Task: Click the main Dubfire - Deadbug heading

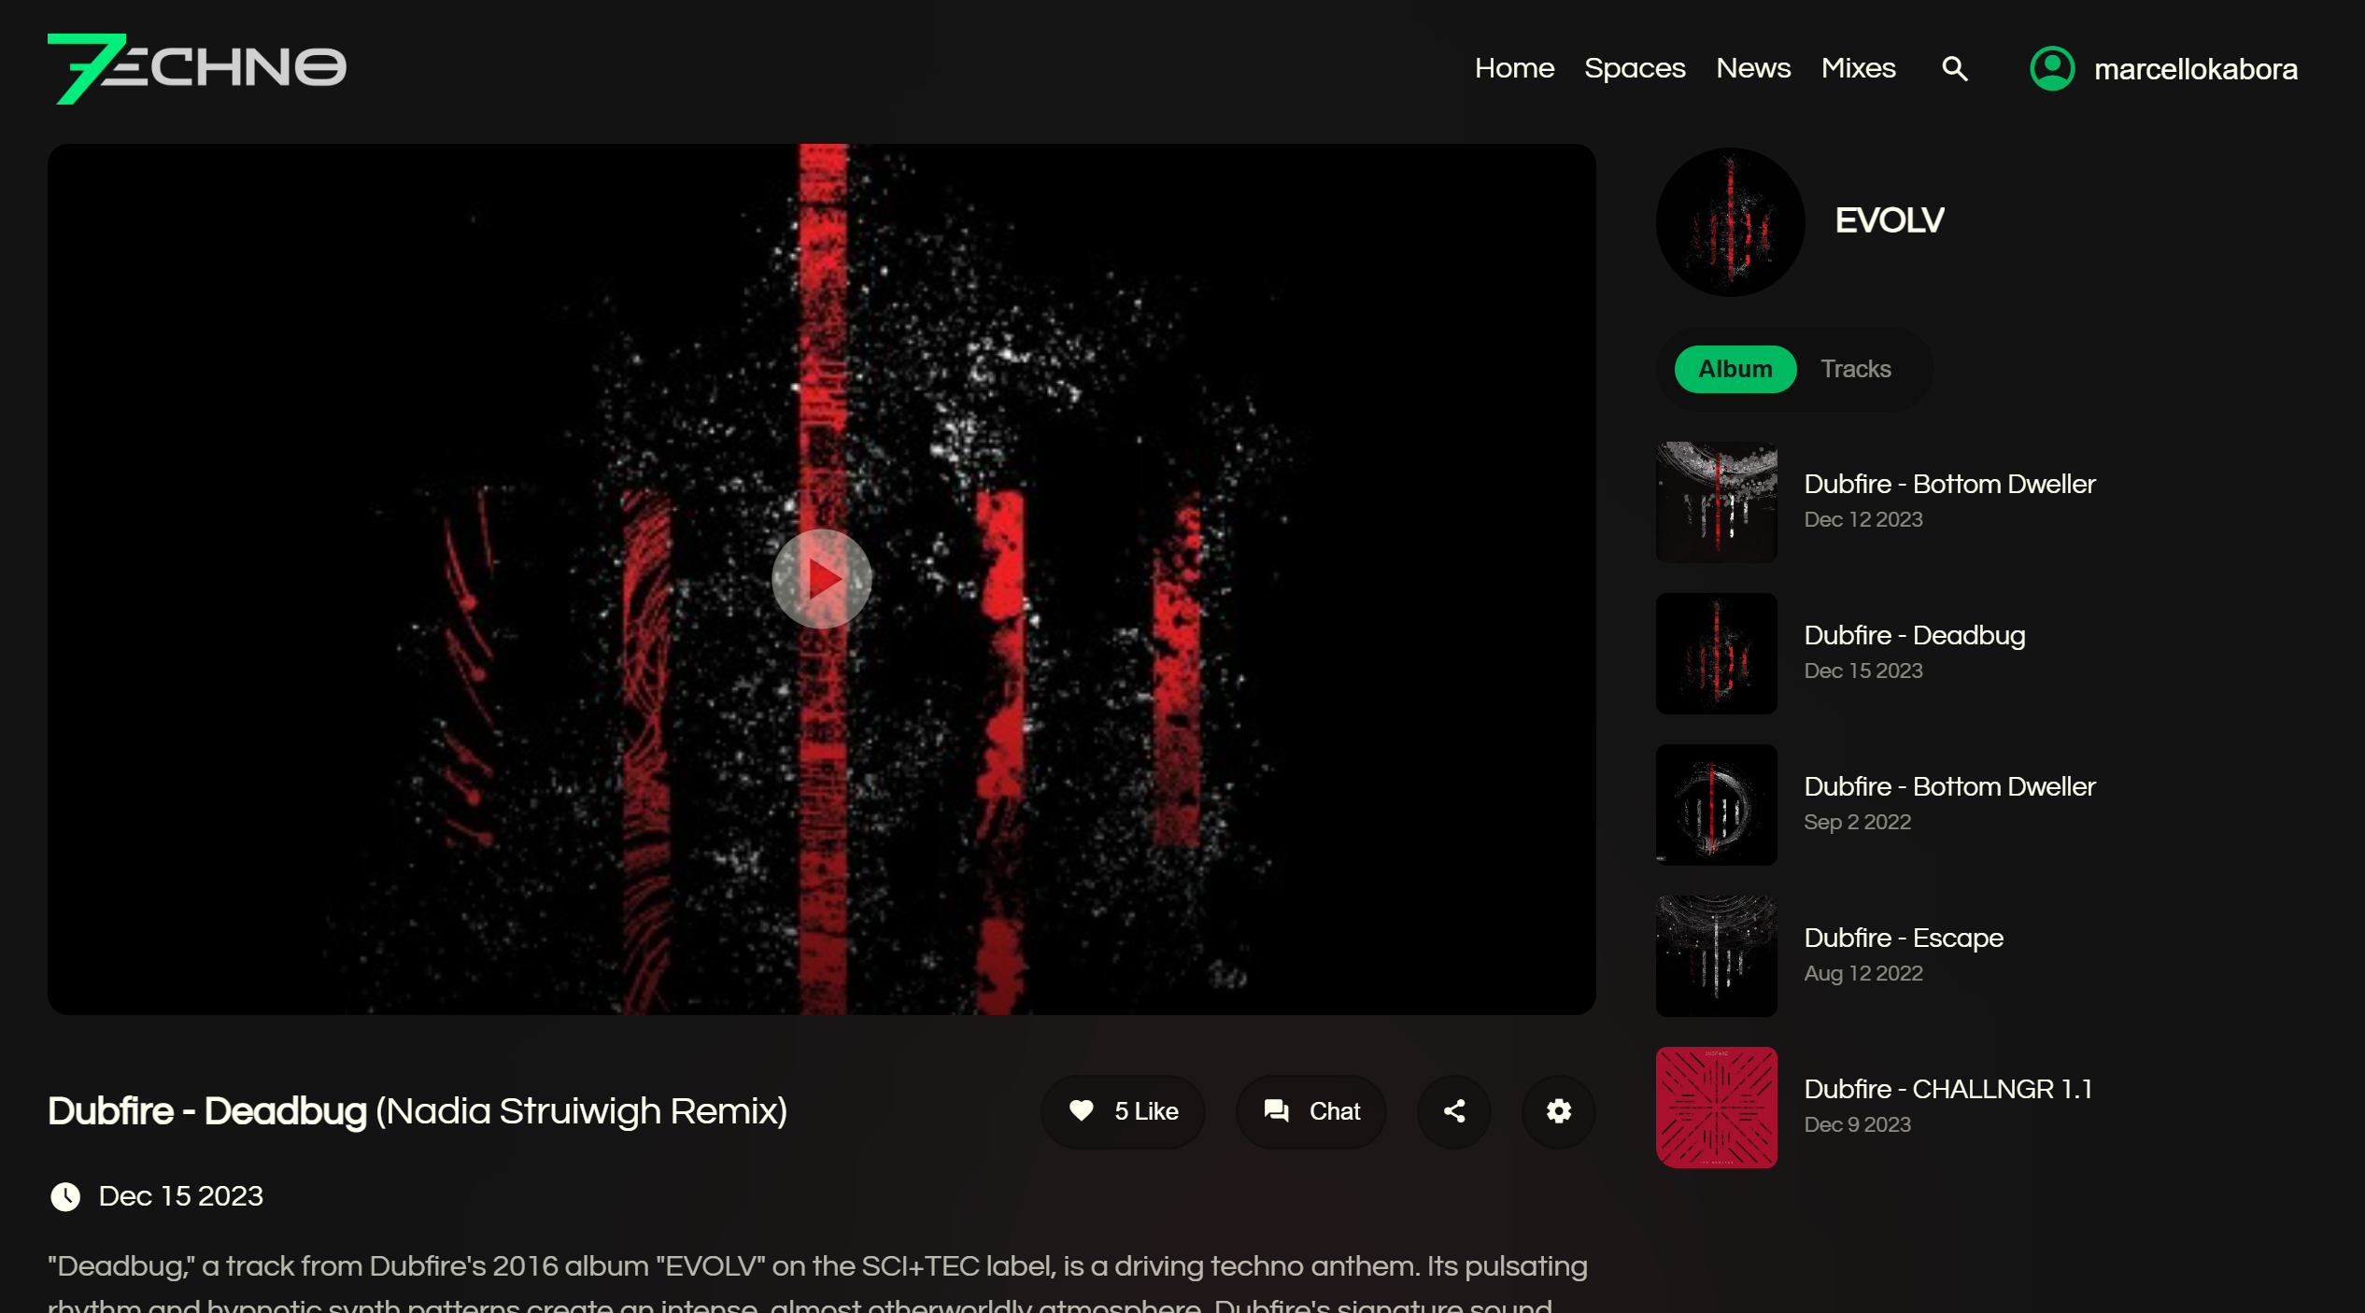Action: tap(418, 1111)
